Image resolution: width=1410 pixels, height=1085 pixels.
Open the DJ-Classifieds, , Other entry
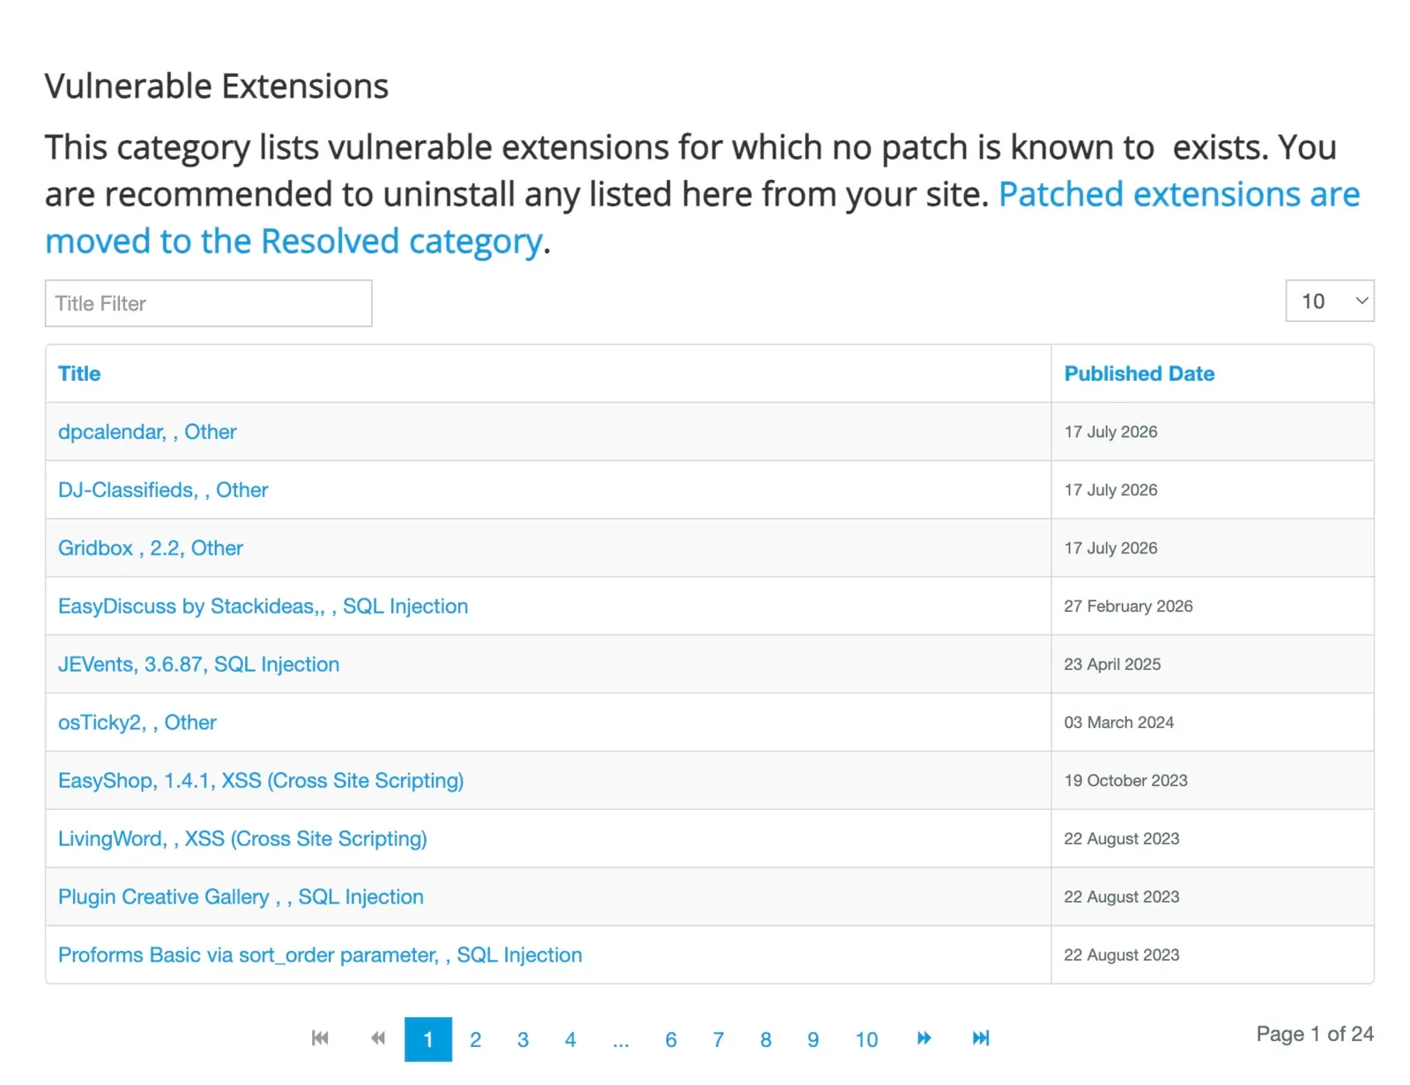163,490
